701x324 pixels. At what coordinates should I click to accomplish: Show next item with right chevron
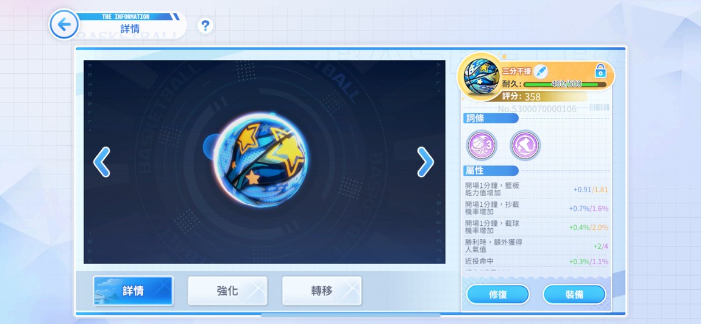425,162
